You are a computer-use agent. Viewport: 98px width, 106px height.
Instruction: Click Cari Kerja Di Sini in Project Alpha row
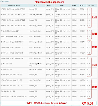tap(35, 31)
